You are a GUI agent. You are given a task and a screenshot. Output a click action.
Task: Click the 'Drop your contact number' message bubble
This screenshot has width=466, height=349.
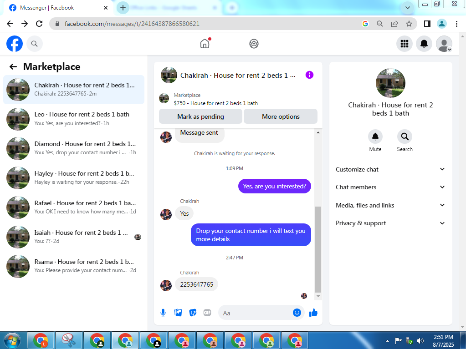pos(251,235)
